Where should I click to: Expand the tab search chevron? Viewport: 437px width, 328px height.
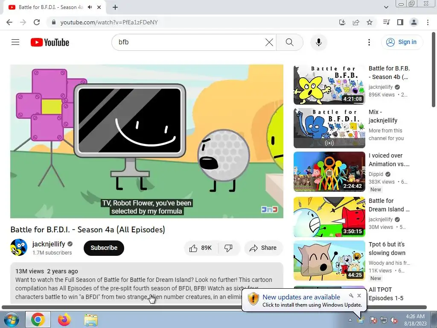point(386,7)
